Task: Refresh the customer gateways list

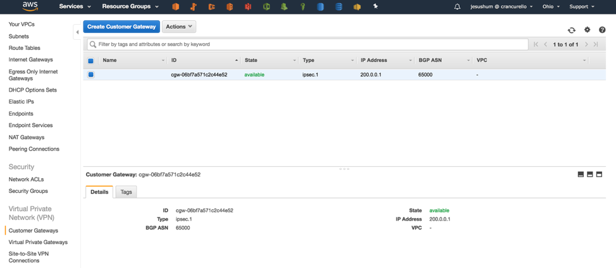Action: [572, 30]
